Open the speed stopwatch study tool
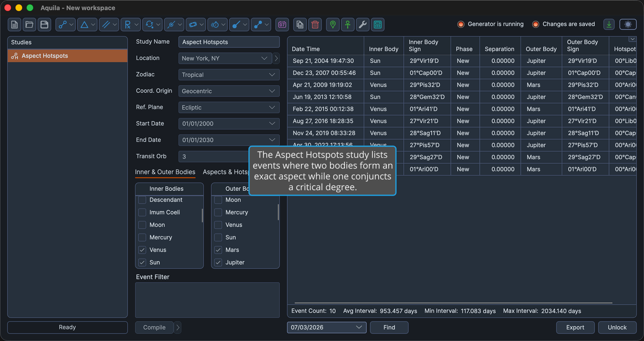 tap(218, 25)
